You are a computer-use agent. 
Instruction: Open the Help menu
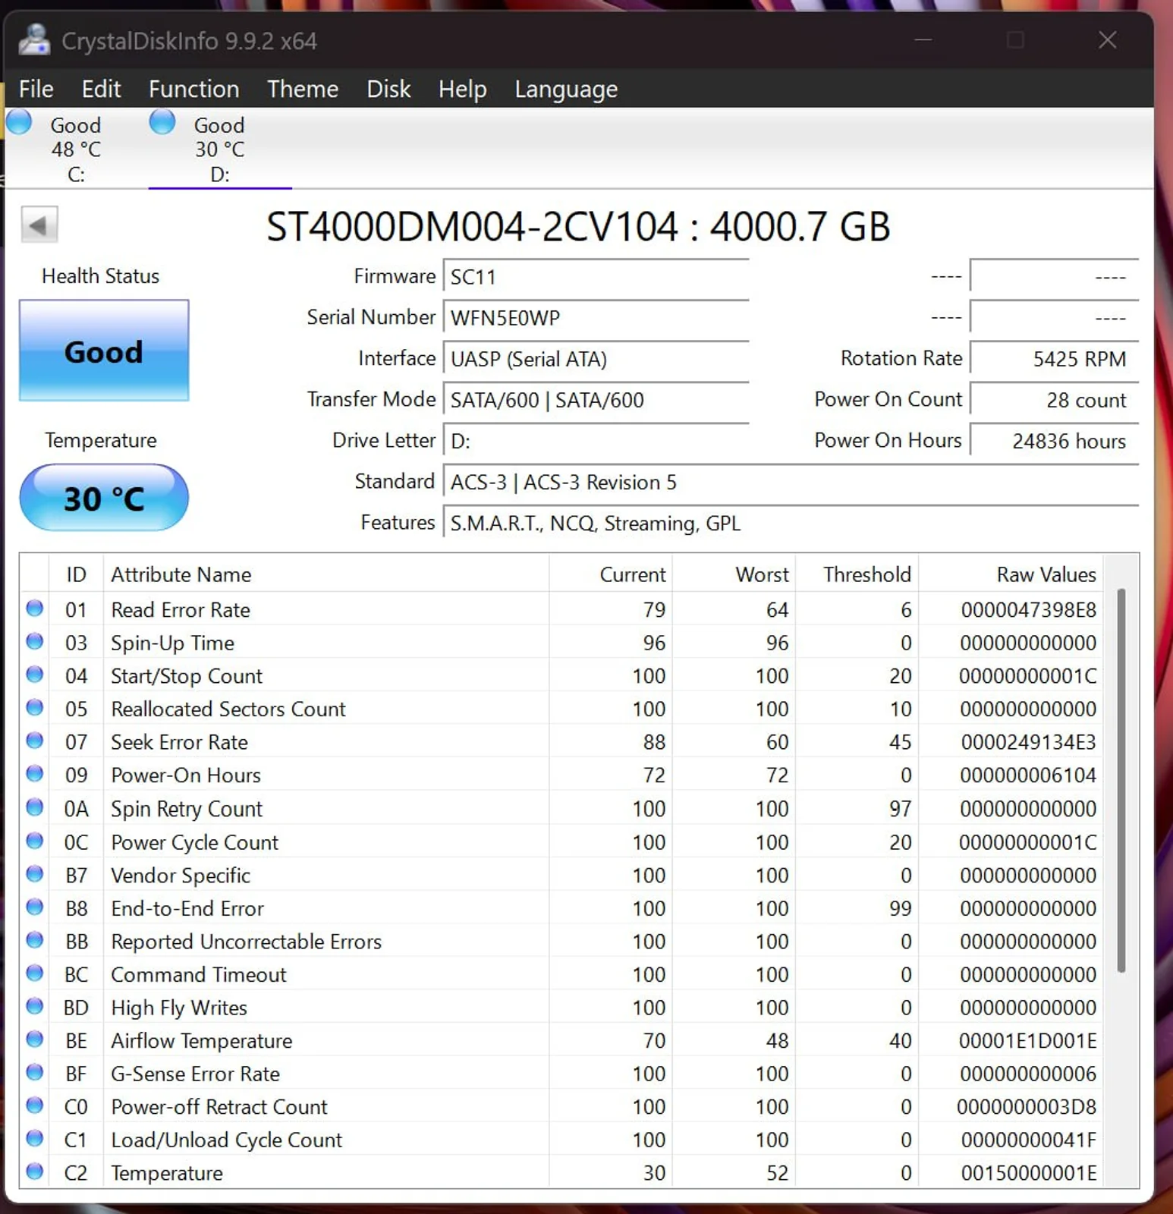pyautogui.click(x=463, y=89)
